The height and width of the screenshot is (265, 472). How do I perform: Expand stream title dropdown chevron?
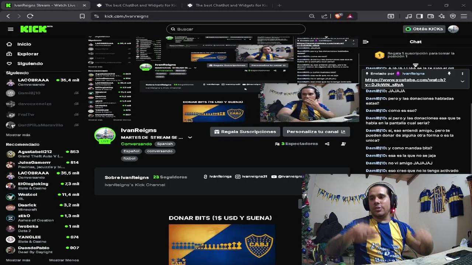(x=190, y=137)
